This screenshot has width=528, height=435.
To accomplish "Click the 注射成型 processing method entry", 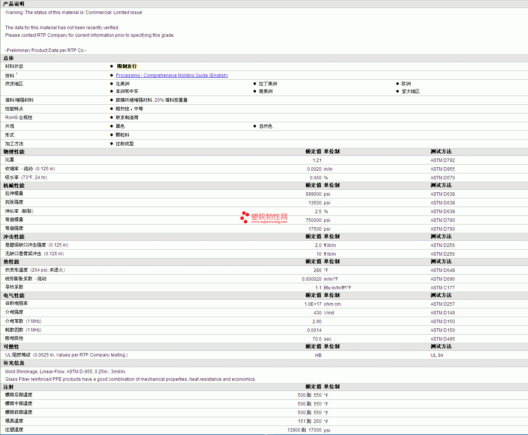I will [125, 144].
